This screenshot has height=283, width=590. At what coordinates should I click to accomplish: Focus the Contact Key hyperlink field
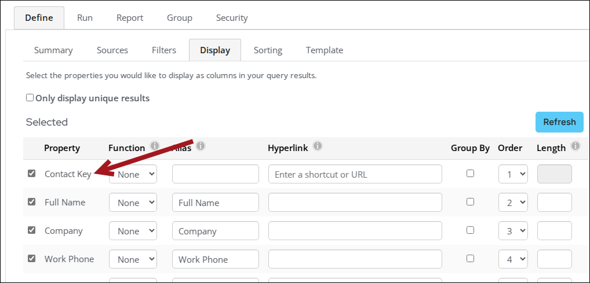tap(355, 174)
